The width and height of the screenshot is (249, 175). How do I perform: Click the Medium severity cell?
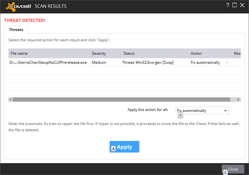coord(99,62)
